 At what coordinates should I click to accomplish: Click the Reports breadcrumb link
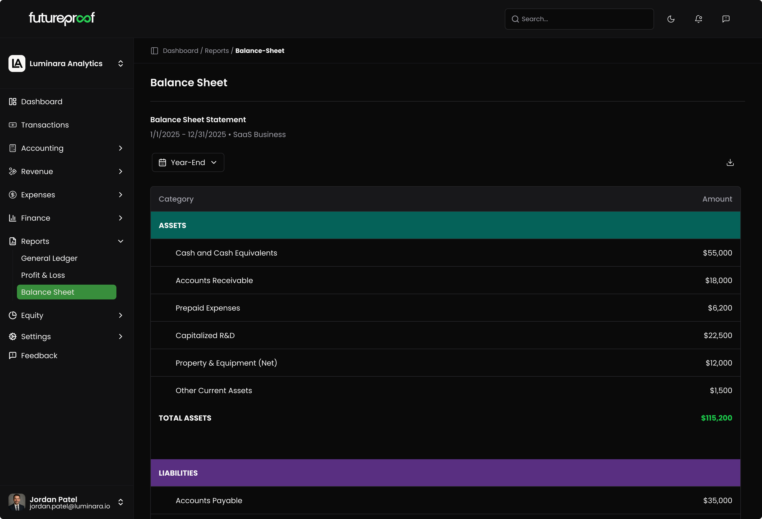[217, 51]
